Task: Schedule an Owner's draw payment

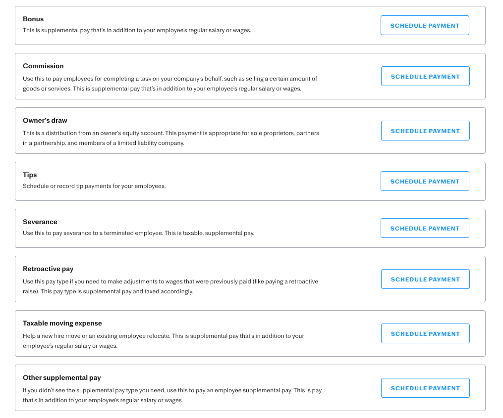Action: click(x=425, y=131)
